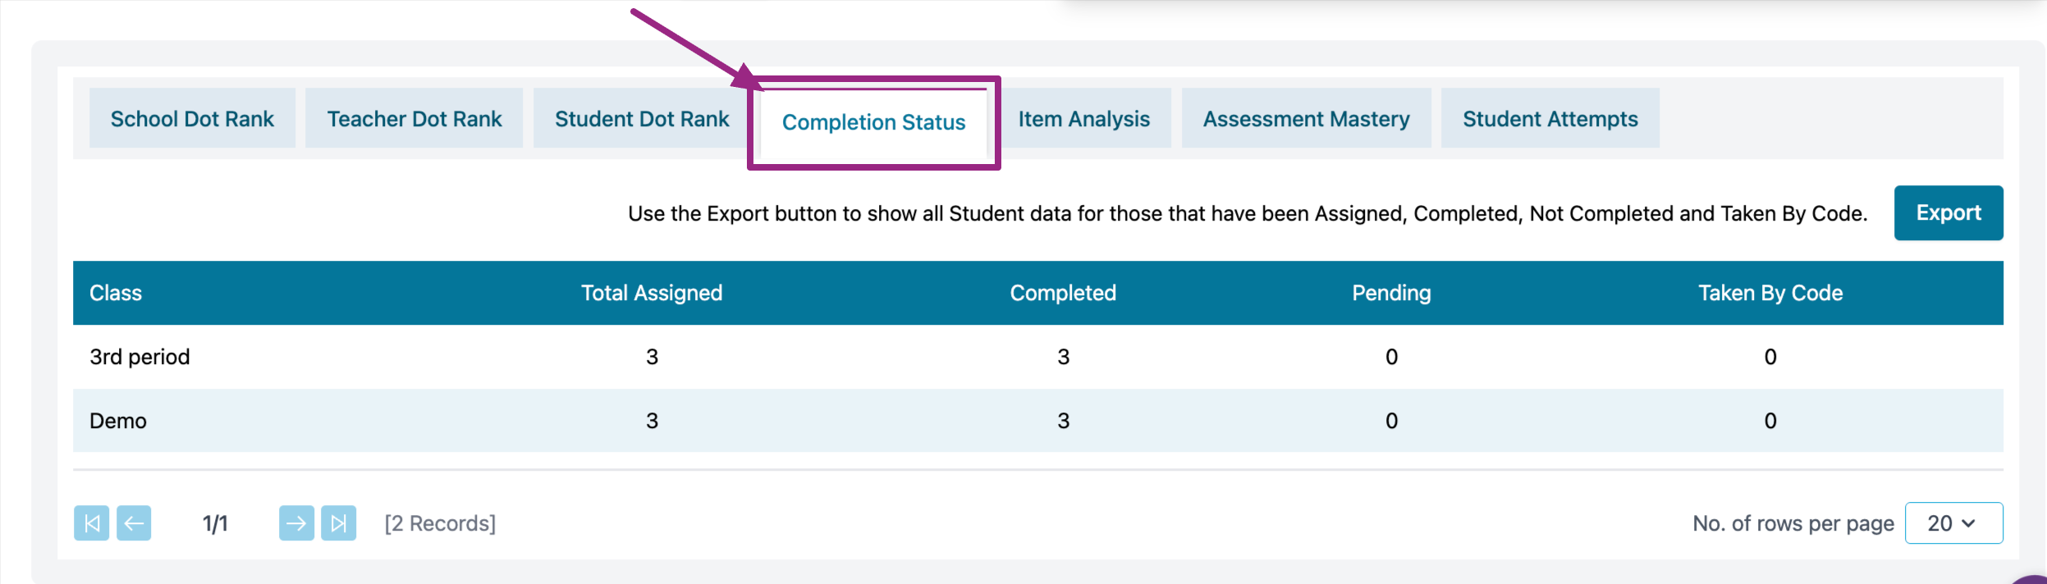Select the 3rd period class row
The image size is (2047, 584).
coord(140,357)
